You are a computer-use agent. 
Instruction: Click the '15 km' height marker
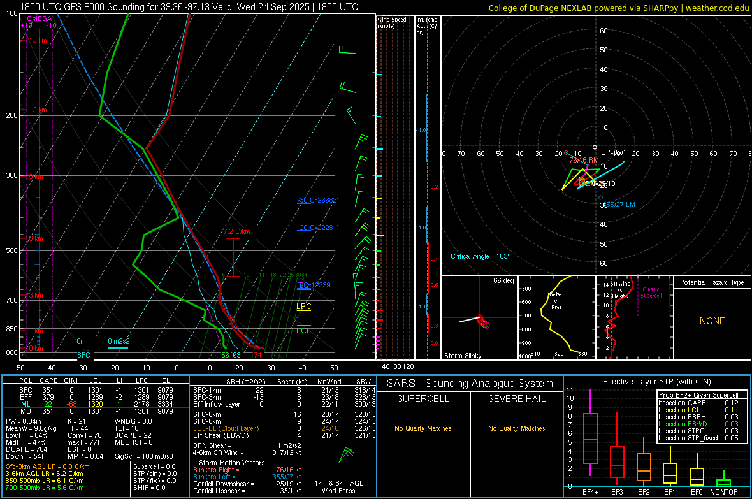38,40
